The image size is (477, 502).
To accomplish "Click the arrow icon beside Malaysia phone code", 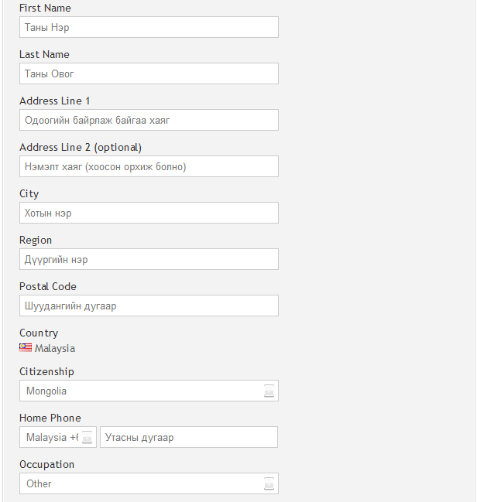I will (x=88, y=438).
